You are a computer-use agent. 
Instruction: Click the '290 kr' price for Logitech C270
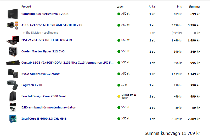(x=178, y=85)
